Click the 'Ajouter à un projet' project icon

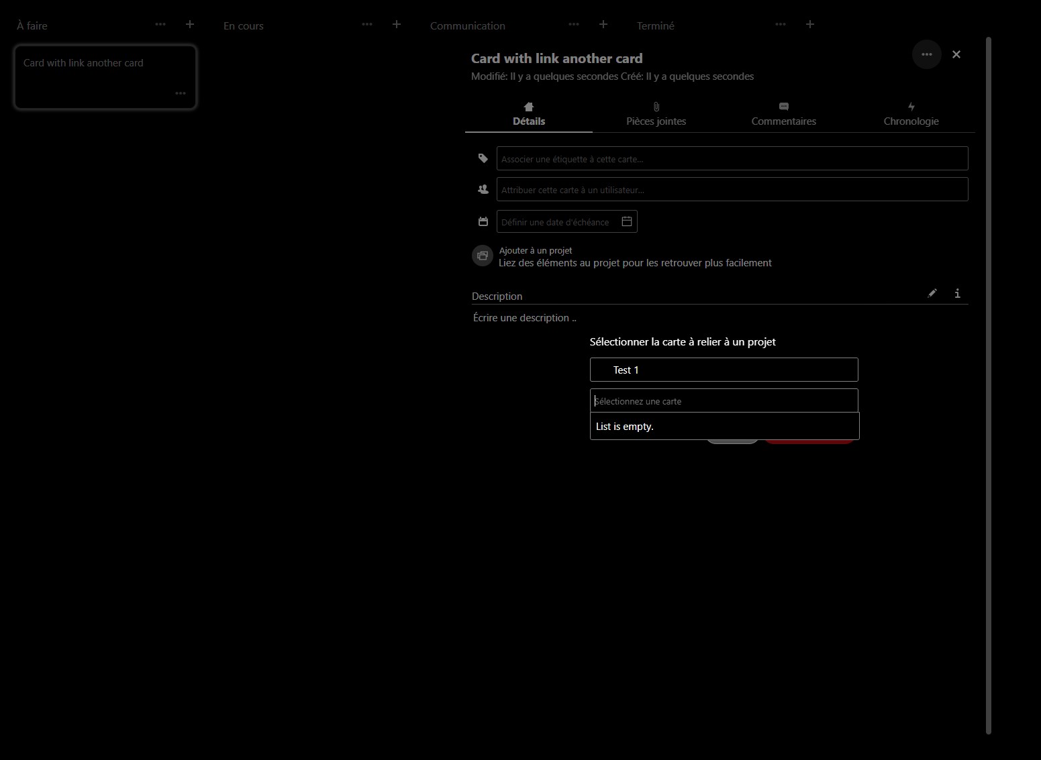coord(482,256)
